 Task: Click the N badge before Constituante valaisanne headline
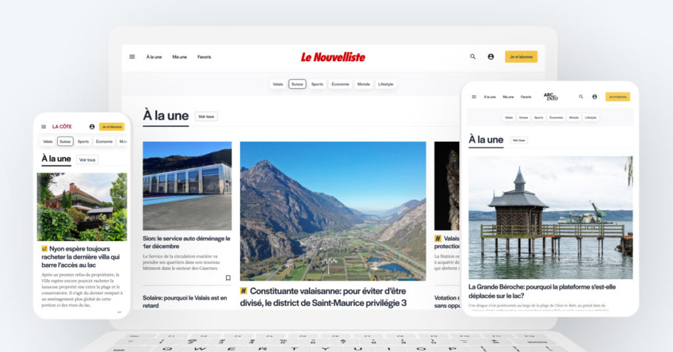243,291
